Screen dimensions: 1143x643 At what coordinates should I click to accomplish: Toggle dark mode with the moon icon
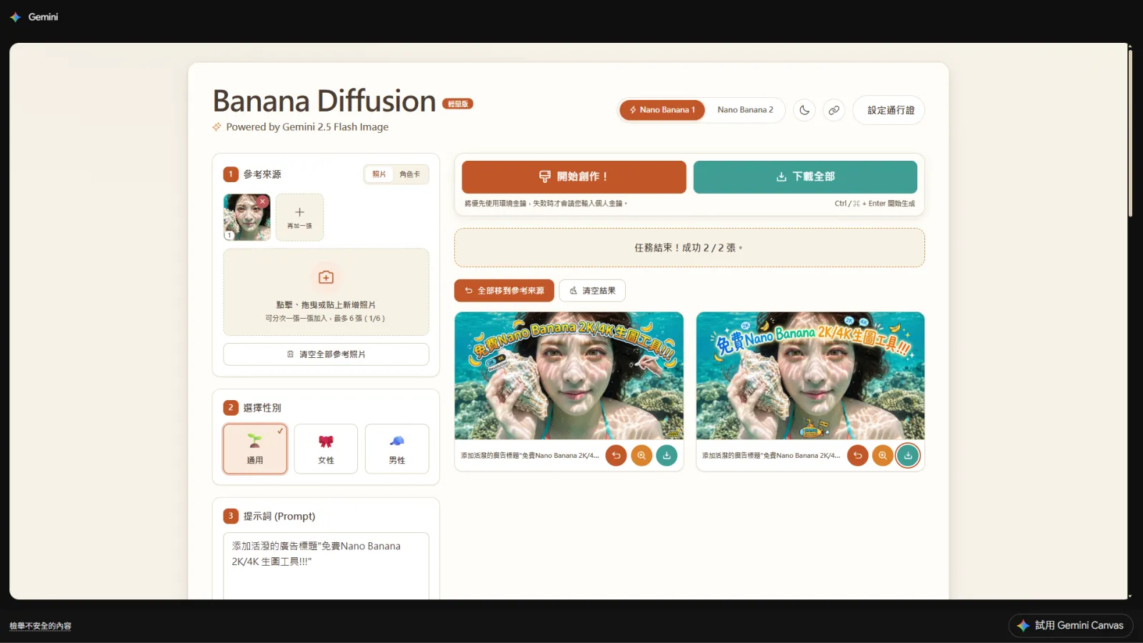[804, 110]
